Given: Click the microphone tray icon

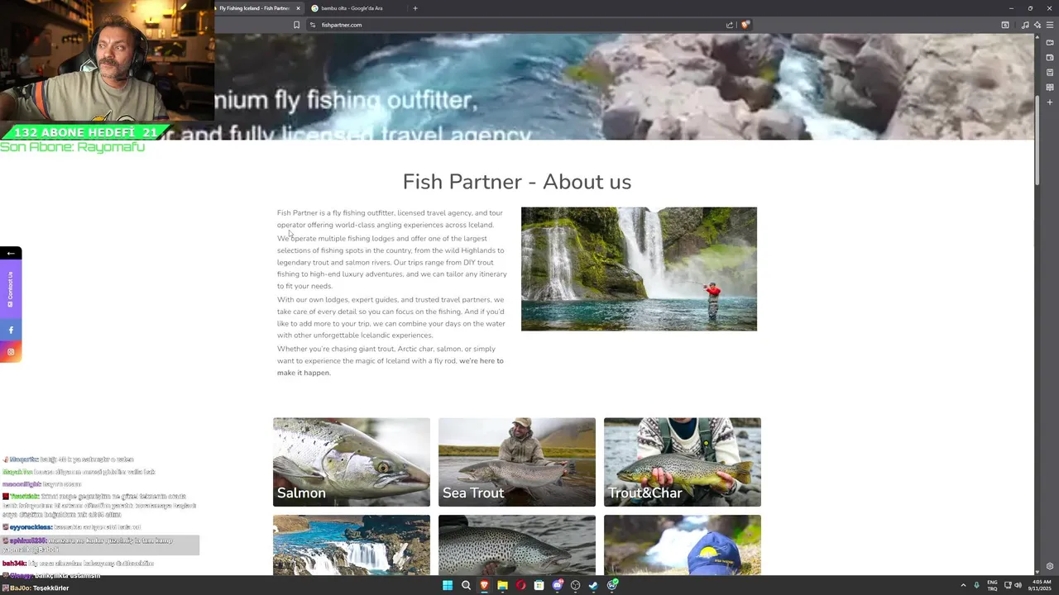Looking at the screenshot, I should tap(977, 585).
